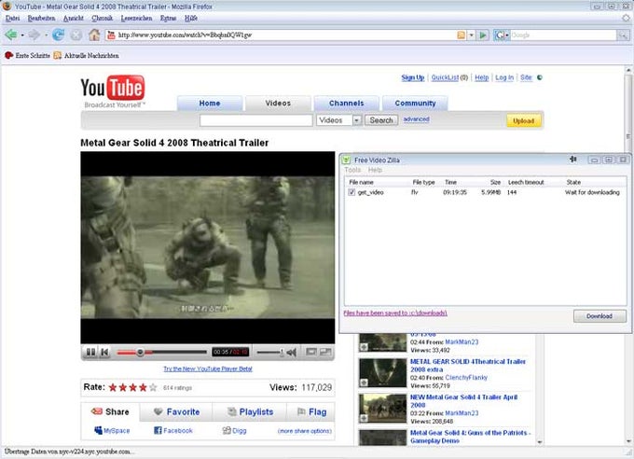The width and height of the screenshot is (634, 459).
Task: Select the Playlists tab
Action: (x=250, y=411)
